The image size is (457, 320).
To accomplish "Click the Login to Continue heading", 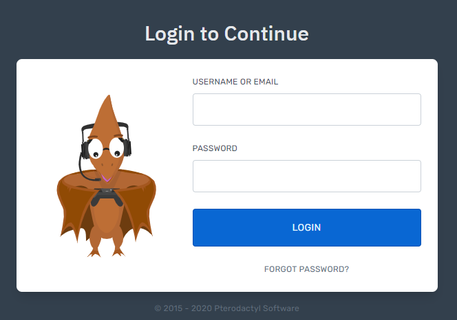I will pos(226,34).
